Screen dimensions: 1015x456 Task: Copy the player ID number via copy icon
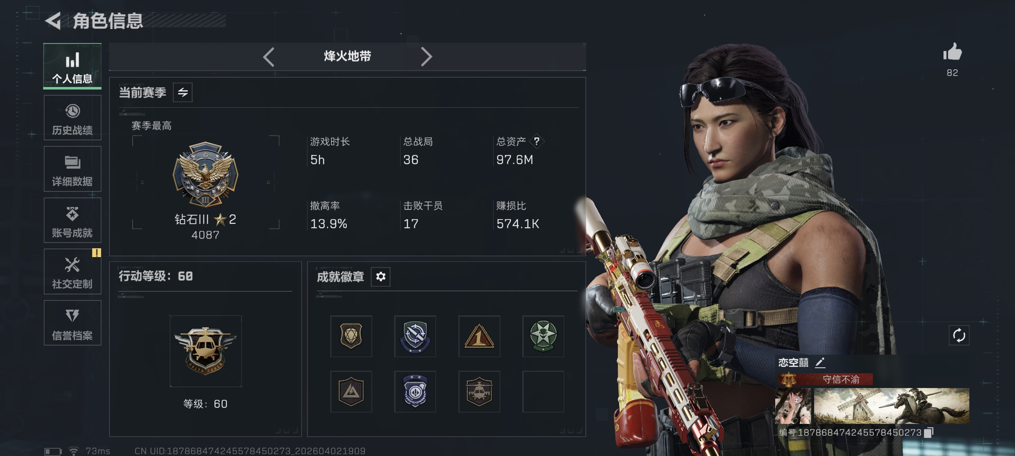(929, 432)
